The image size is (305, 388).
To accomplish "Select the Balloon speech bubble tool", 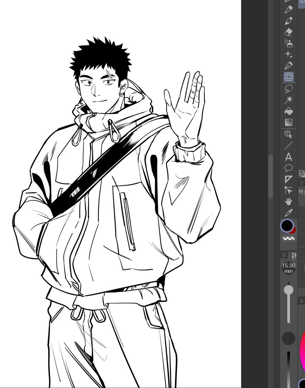I will 289,168.
